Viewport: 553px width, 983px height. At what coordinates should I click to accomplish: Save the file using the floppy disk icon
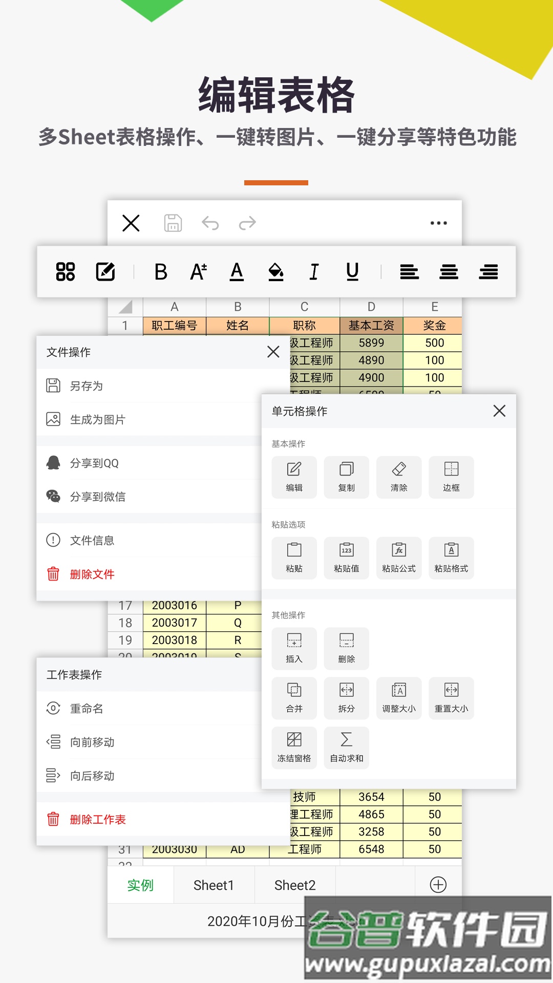point(173,223)
